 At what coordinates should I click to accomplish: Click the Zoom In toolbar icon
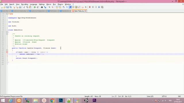point(49,7)
